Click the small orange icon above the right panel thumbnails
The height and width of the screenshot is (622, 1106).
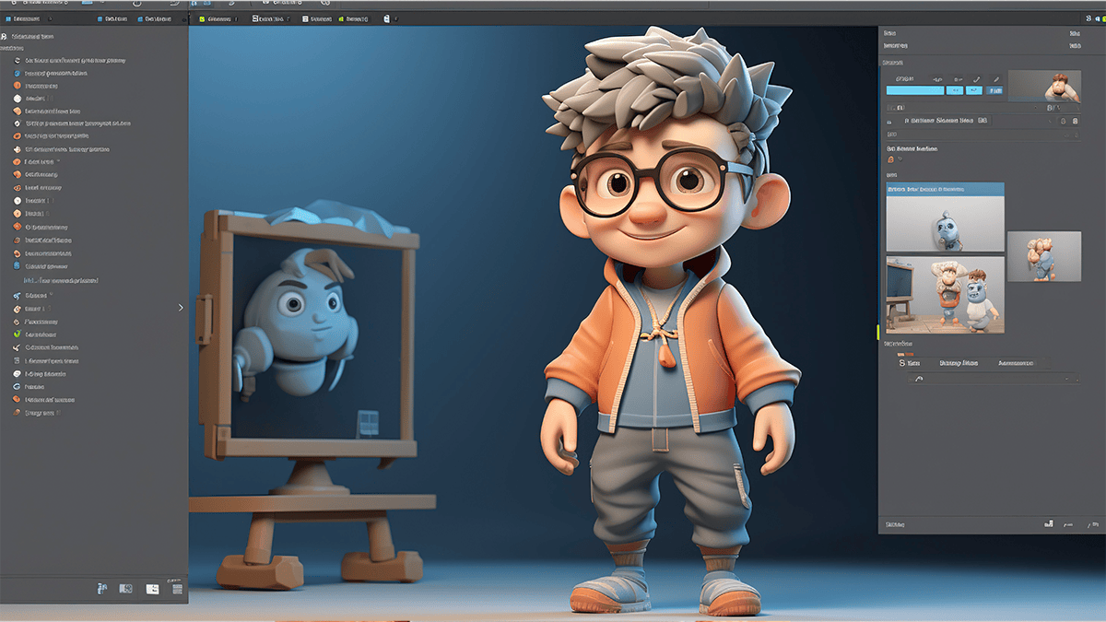[890, 159]
